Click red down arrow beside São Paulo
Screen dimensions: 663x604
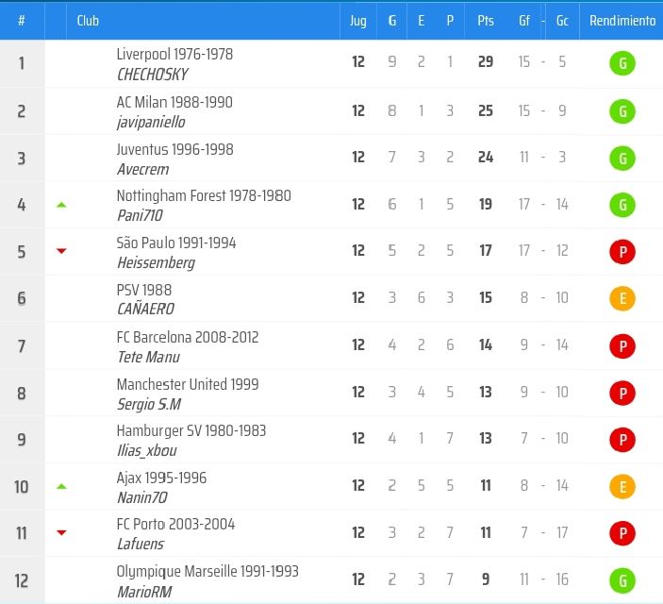pyautogui.click(x=61, y=251)
